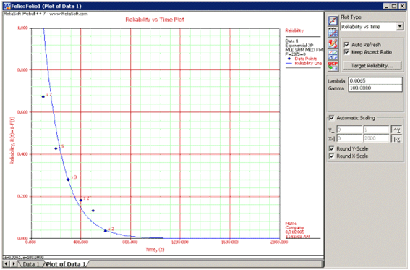The image size is (410, 270).
Task: Open the multiple plot sheets icon
Action: 333,55
